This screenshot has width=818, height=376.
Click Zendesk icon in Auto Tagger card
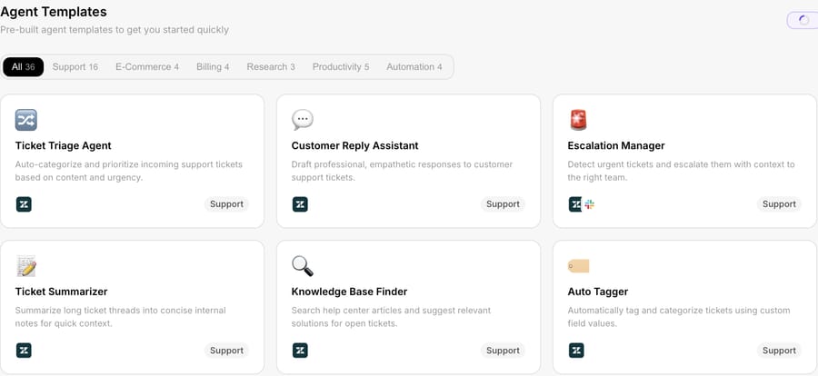tap(576, 351)
